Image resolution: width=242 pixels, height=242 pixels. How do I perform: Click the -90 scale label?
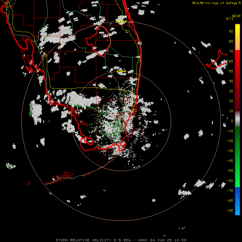coord(230,211)
